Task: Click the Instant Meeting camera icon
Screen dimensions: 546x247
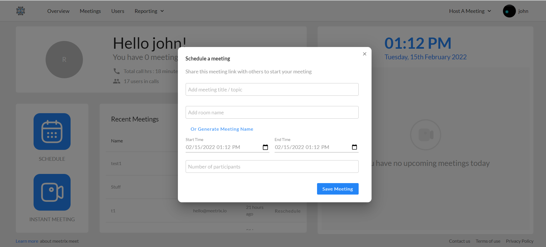Action: point(52,192)
